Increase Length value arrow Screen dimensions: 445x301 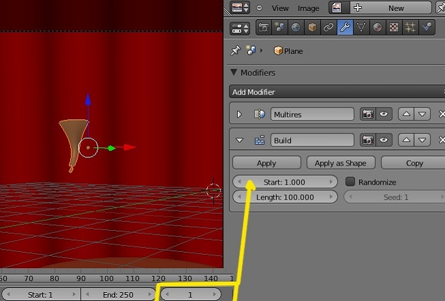click(x=331, y=197)
